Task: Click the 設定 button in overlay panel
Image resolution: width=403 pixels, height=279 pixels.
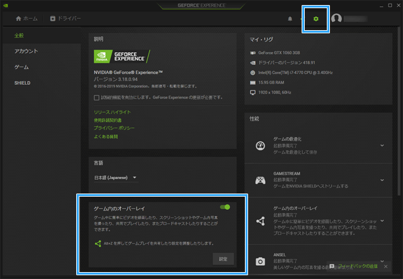Action: point(223,259)
